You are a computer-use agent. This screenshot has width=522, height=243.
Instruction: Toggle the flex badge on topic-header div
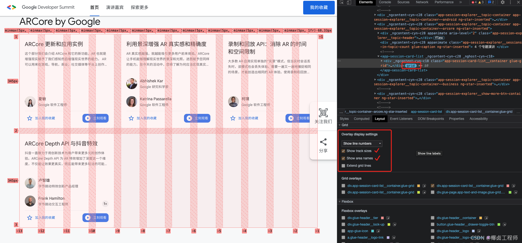(439, 38)
